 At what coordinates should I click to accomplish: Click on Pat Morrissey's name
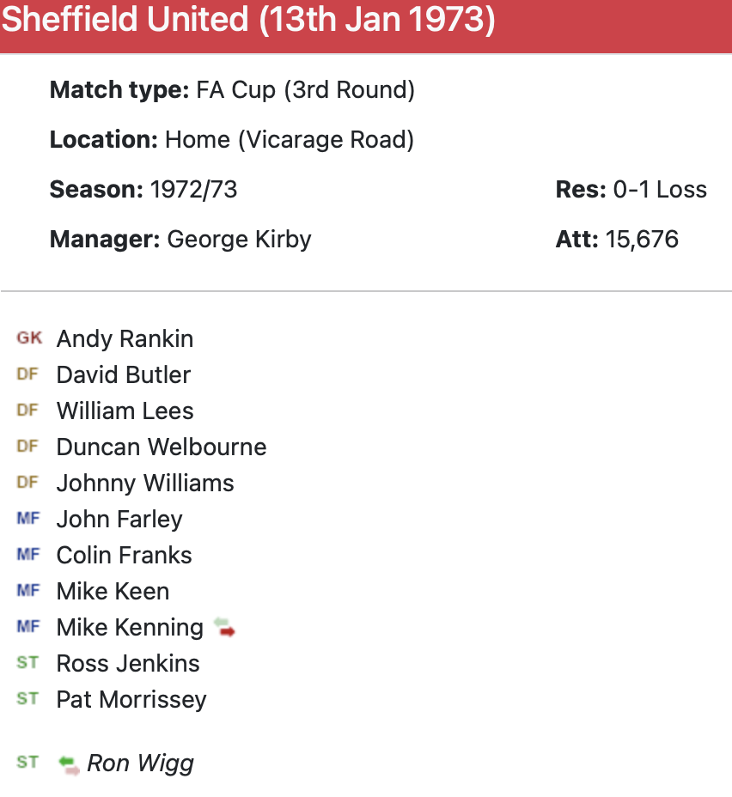(x=131, y=700)
